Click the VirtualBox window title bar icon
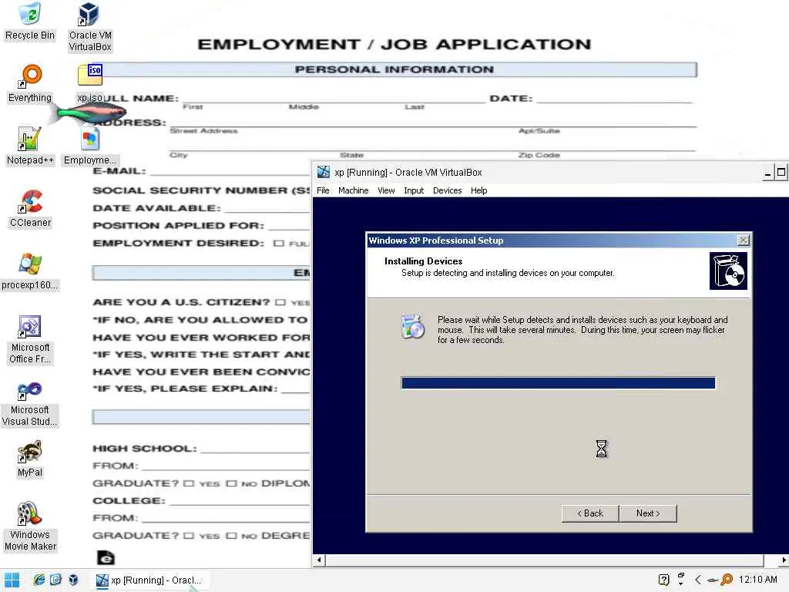The height and width of the screenshot is (592, 789). click(323, 172)
